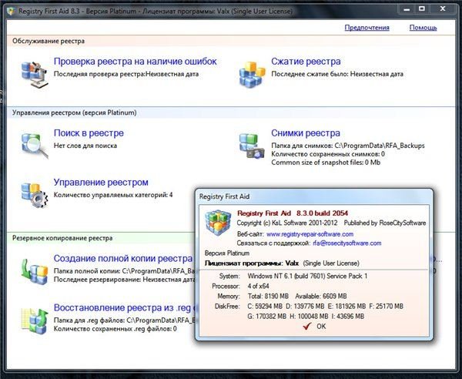
Task: Maximize the Registry First Aid window
Action: [x=422, y=9]
